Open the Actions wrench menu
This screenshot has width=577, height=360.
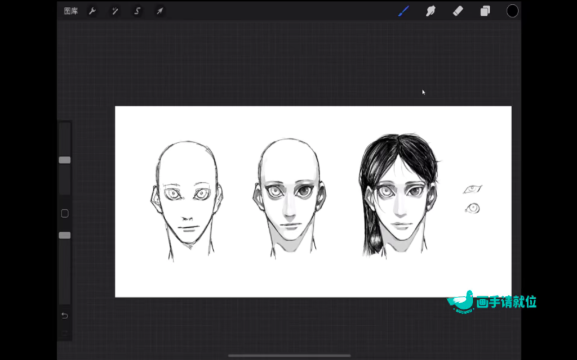coord(92,11)
